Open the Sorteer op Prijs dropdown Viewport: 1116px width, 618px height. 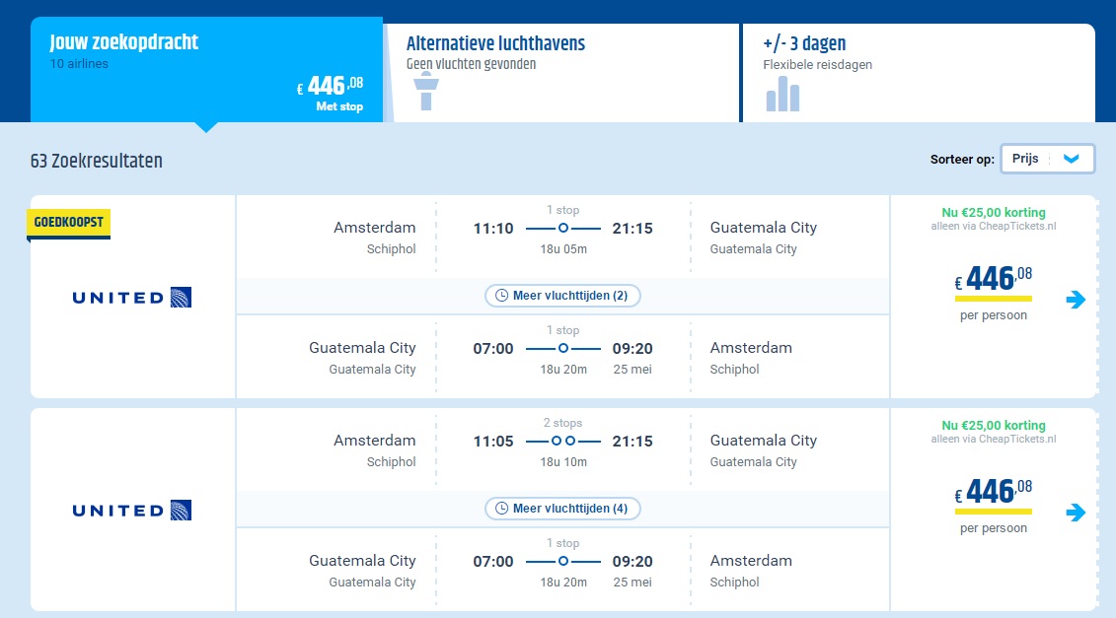[x=1047, y=159]
